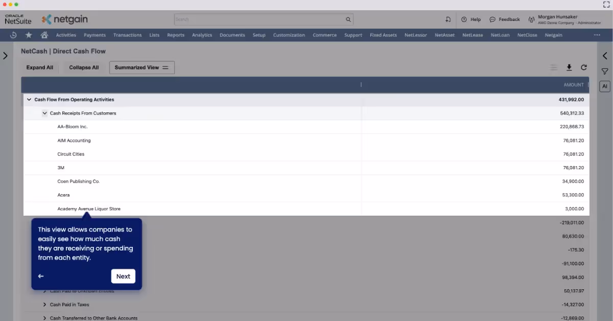
Task: Click the favorites star icon
Action: 29,35
